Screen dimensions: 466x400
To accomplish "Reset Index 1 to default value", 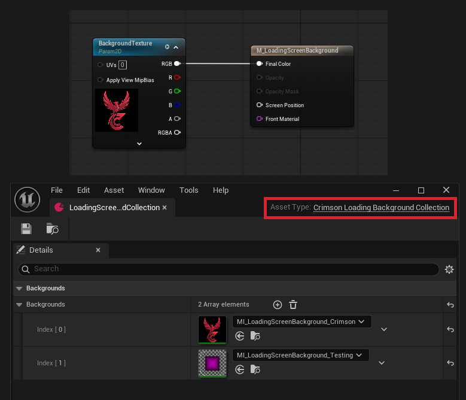I will (x=450, y=363).
